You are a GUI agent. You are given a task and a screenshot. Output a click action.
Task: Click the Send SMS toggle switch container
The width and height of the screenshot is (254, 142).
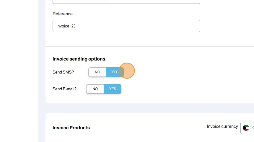106,72
